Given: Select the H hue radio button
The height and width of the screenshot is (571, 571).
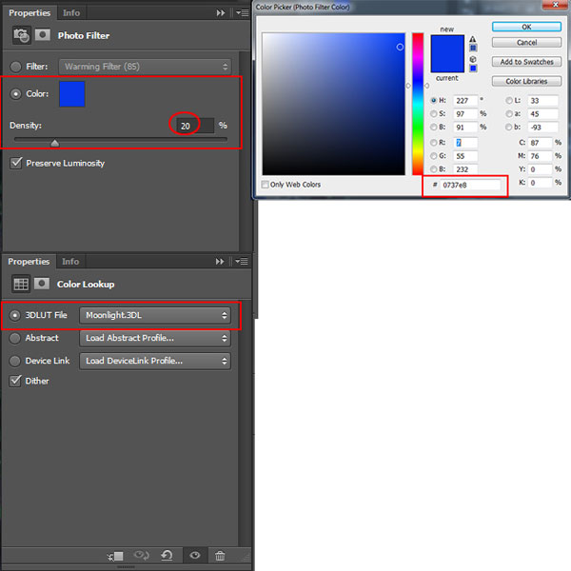Looking at the screenshot, I should [x=434, y=100].
